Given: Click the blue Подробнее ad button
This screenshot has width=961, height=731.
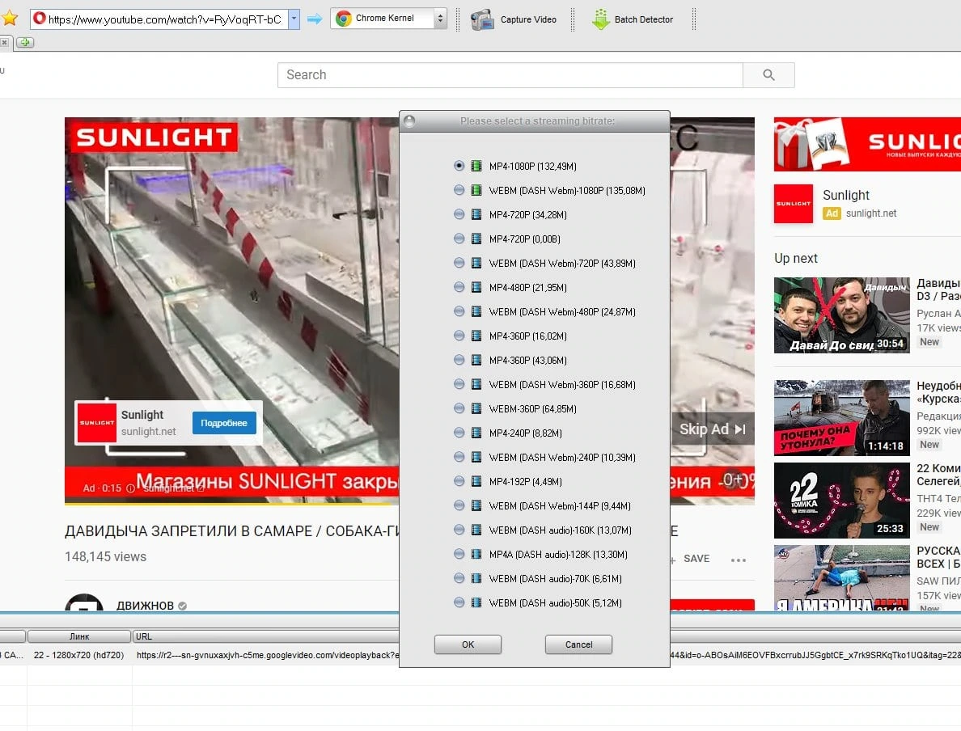Looking at the screenshot, I should pos(224,423).
